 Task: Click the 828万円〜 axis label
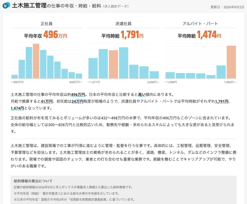pos(76,82)
